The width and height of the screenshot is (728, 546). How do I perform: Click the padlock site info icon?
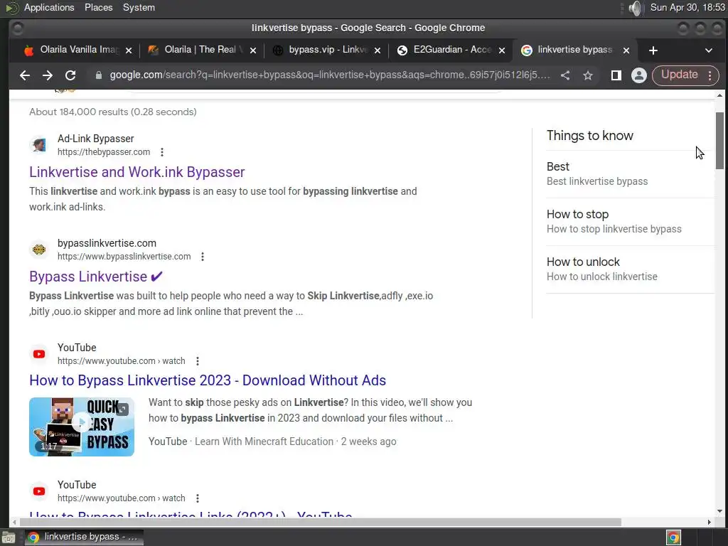(98, 75)
